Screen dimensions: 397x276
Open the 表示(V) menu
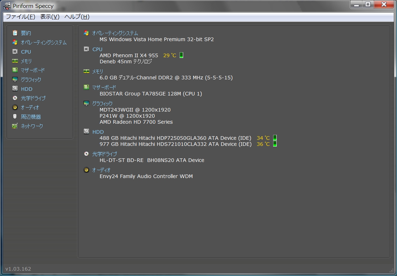(x=50, y=17)
